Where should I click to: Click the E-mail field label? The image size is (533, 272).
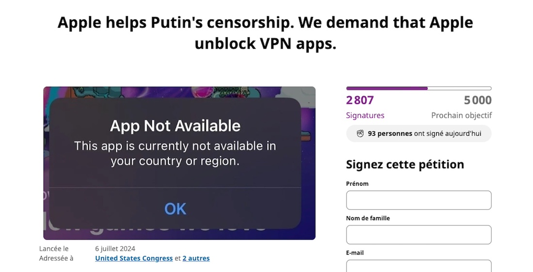click(x=355, y=253)
